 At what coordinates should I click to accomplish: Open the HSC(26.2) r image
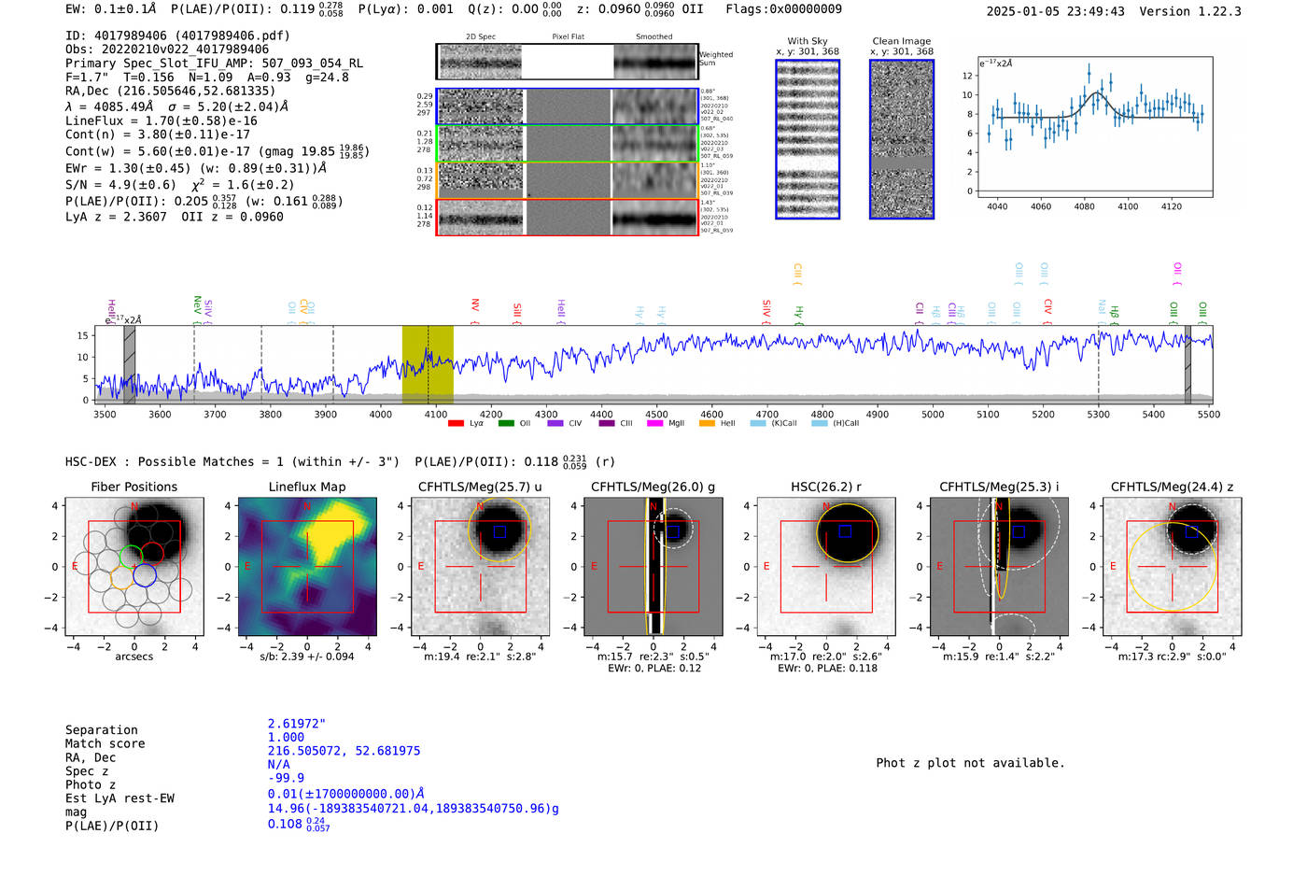click(826, 567)
